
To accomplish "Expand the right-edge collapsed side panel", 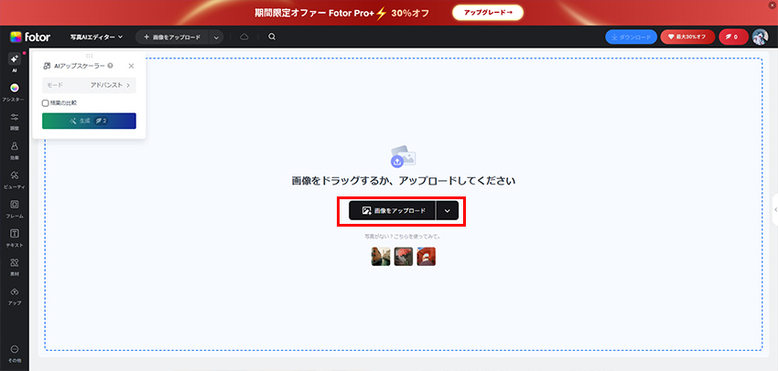I will (775, 209).
